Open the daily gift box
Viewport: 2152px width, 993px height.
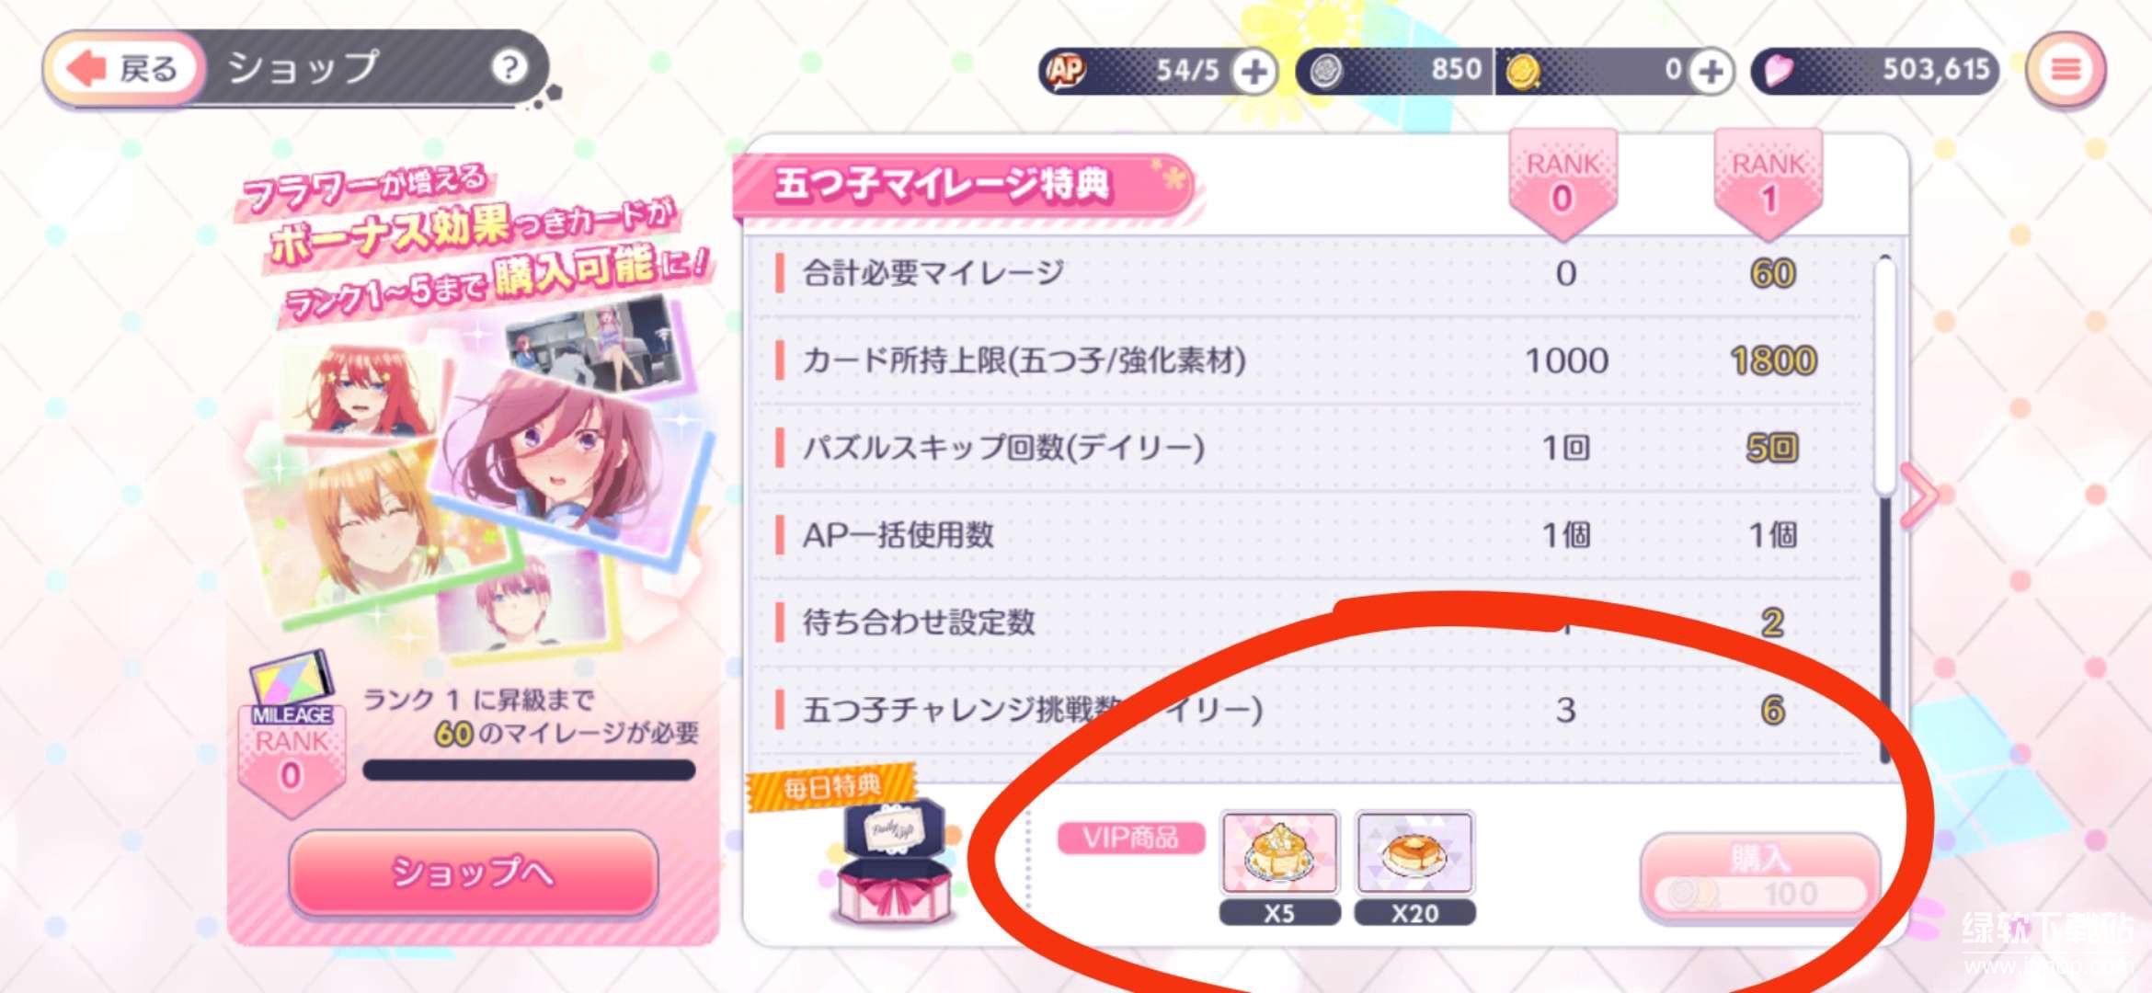[889, 862]
